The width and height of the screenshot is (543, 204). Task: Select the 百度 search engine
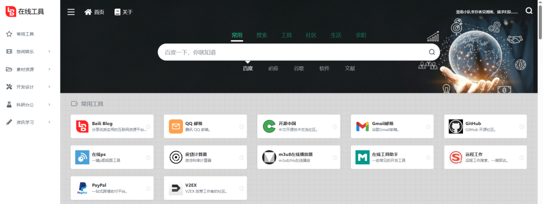pos(248,68)
